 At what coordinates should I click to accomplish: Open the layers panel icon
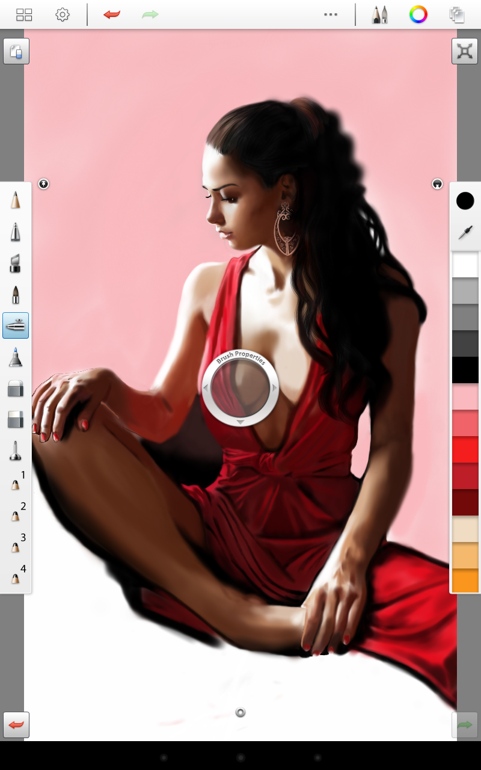click(457, 15)
